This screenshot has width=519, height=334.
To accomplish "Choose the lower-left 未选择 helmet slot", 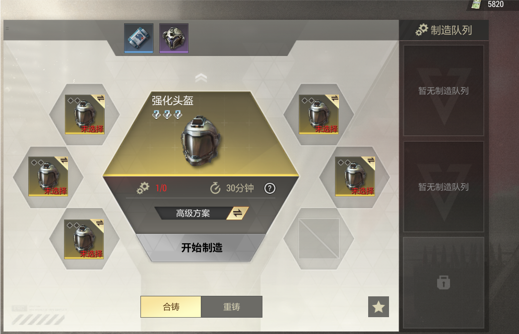I will [84, 239].
